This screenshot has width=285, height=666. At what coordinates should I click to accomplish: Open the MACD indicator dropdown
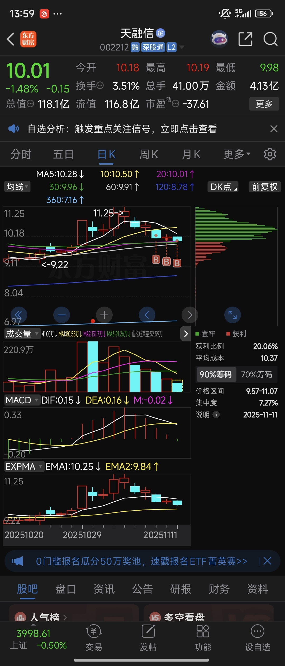point(22,400)
